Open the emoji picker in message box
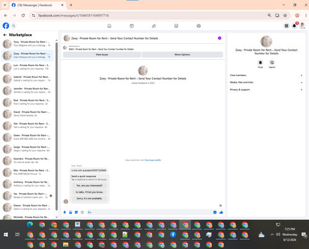The width and height of the screenshot is (309, 249). [215, 213]
